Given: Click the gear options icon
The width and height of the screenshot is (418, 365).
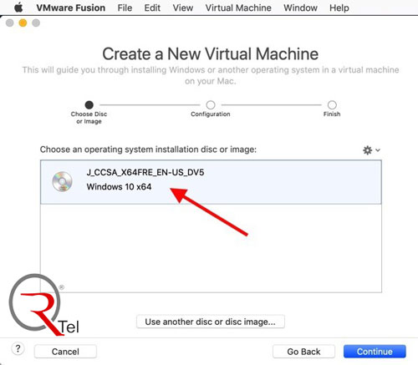Looking at the screenshot, I should pyautogui.click(x=367, y=150).
